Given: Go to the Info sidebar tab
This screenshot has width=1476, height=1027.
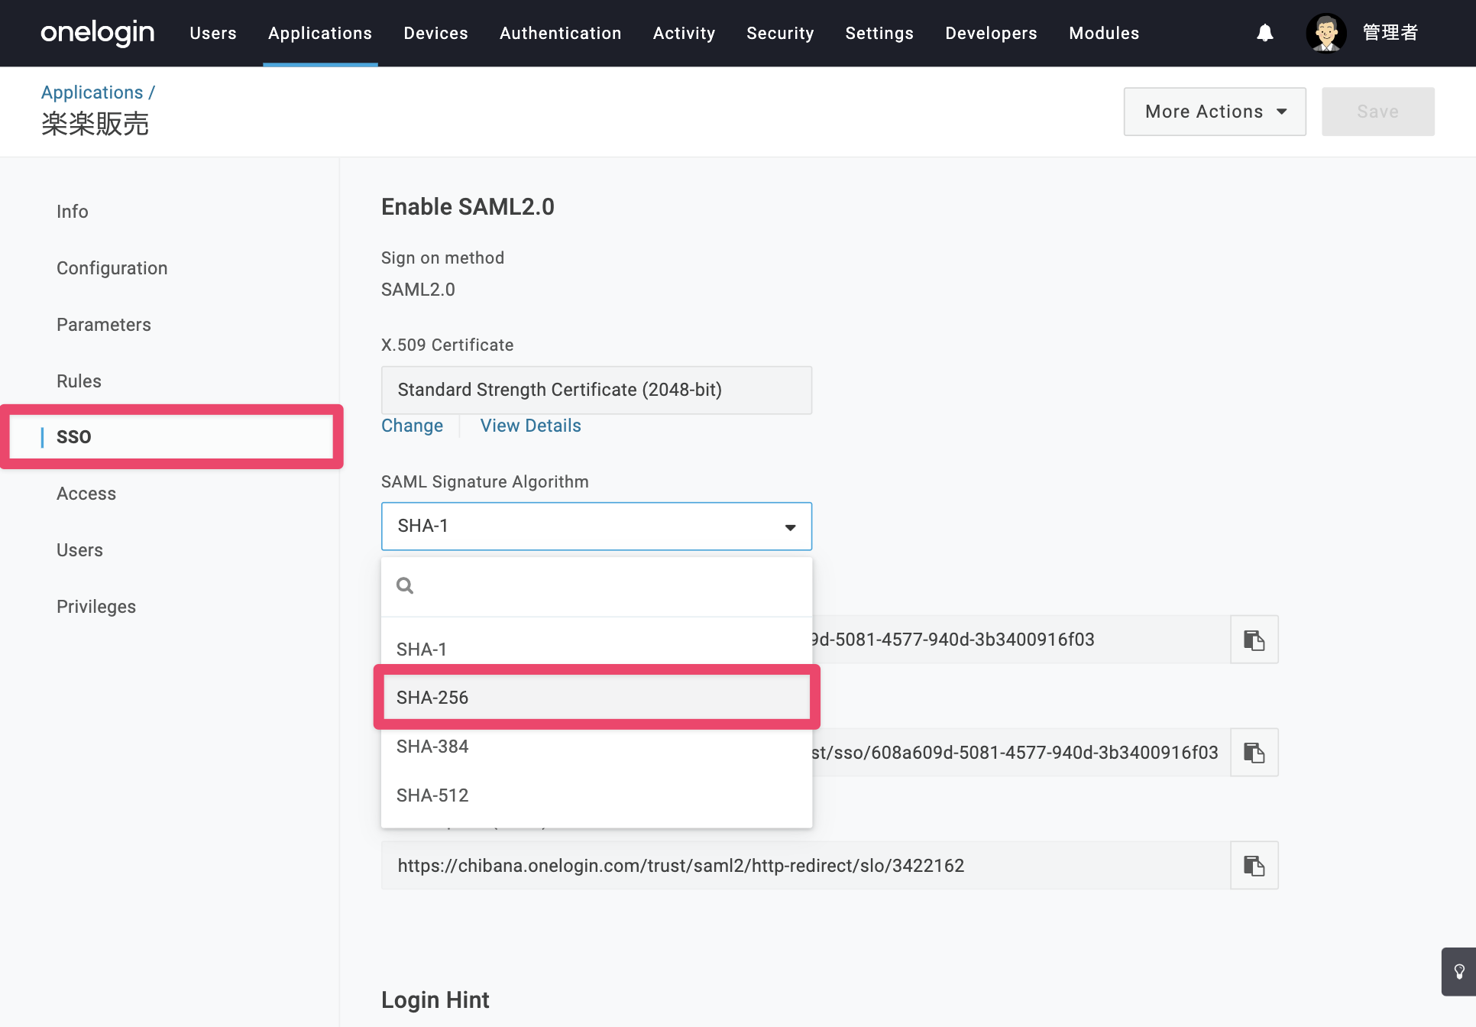Looking at the screenshot, I should coord(72,212).
